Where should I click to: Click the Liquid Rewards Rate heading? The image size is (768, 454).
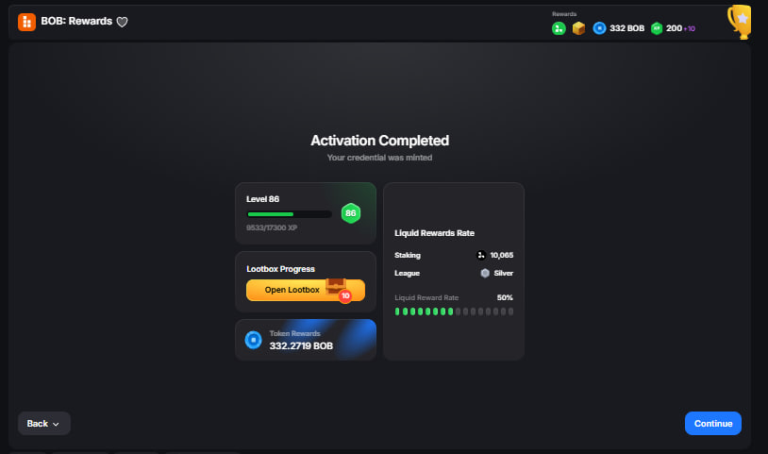434,233
